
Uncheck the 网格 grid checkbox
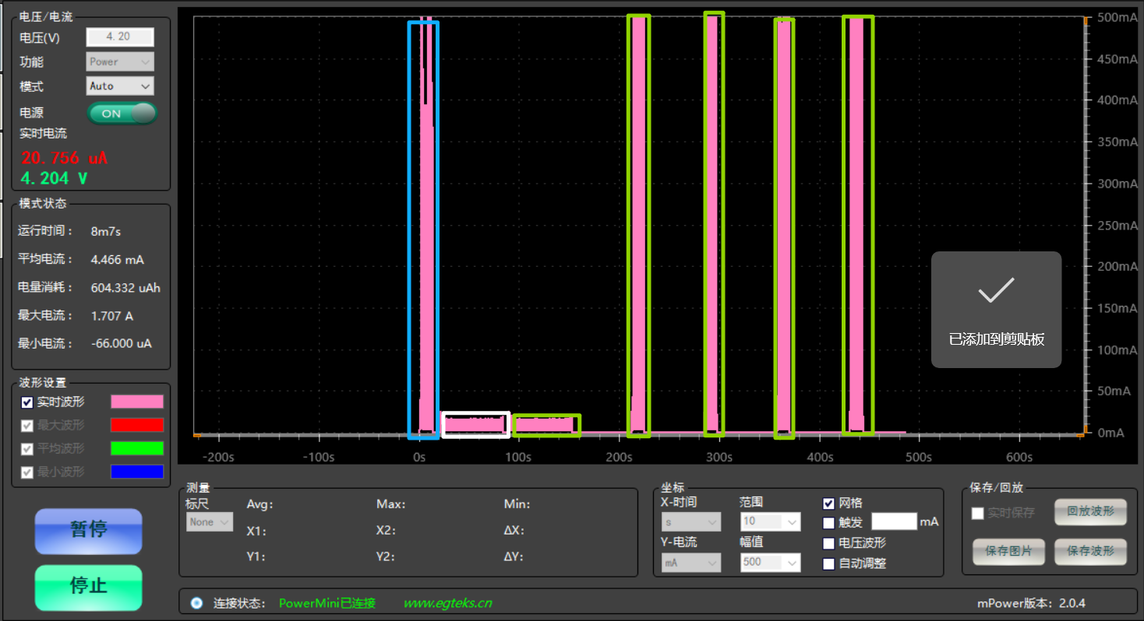(x=829, y=503)
